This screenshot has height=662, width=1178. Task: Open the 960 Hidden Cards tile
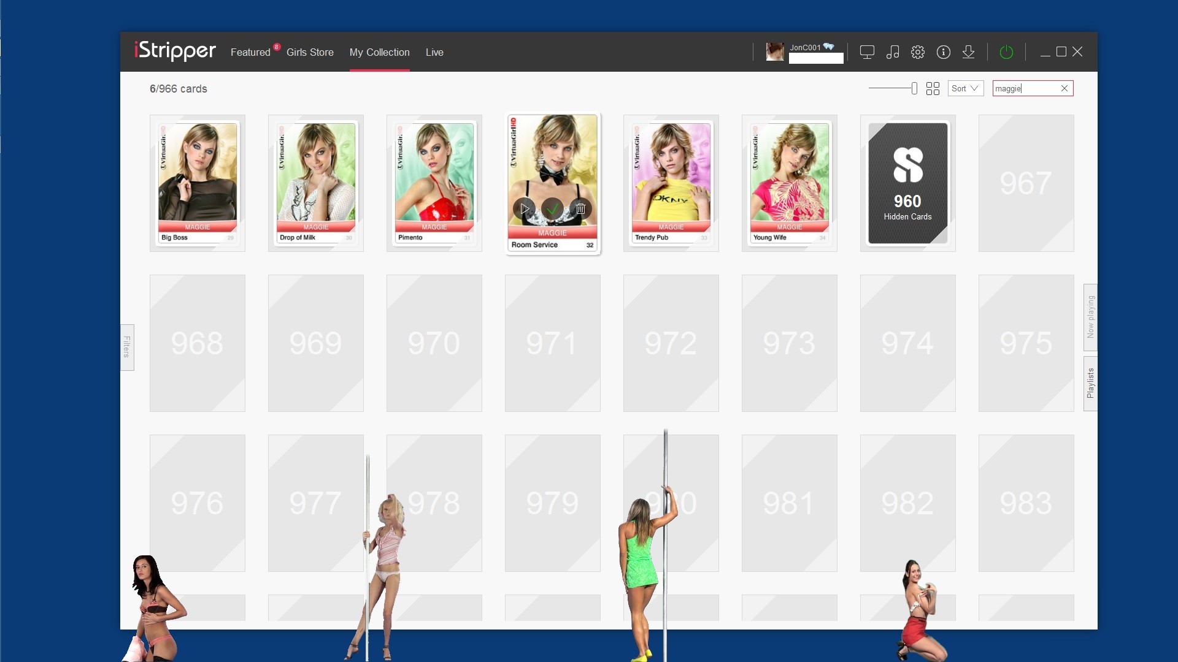[x=907, y=183]
